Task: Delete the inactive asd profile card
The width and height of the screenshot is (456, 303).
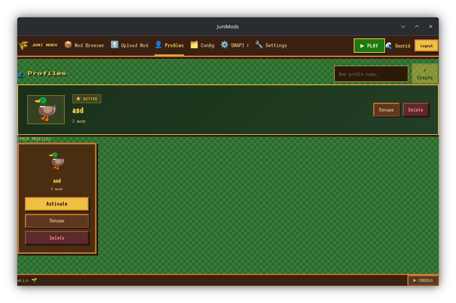Action: (57, 238)
